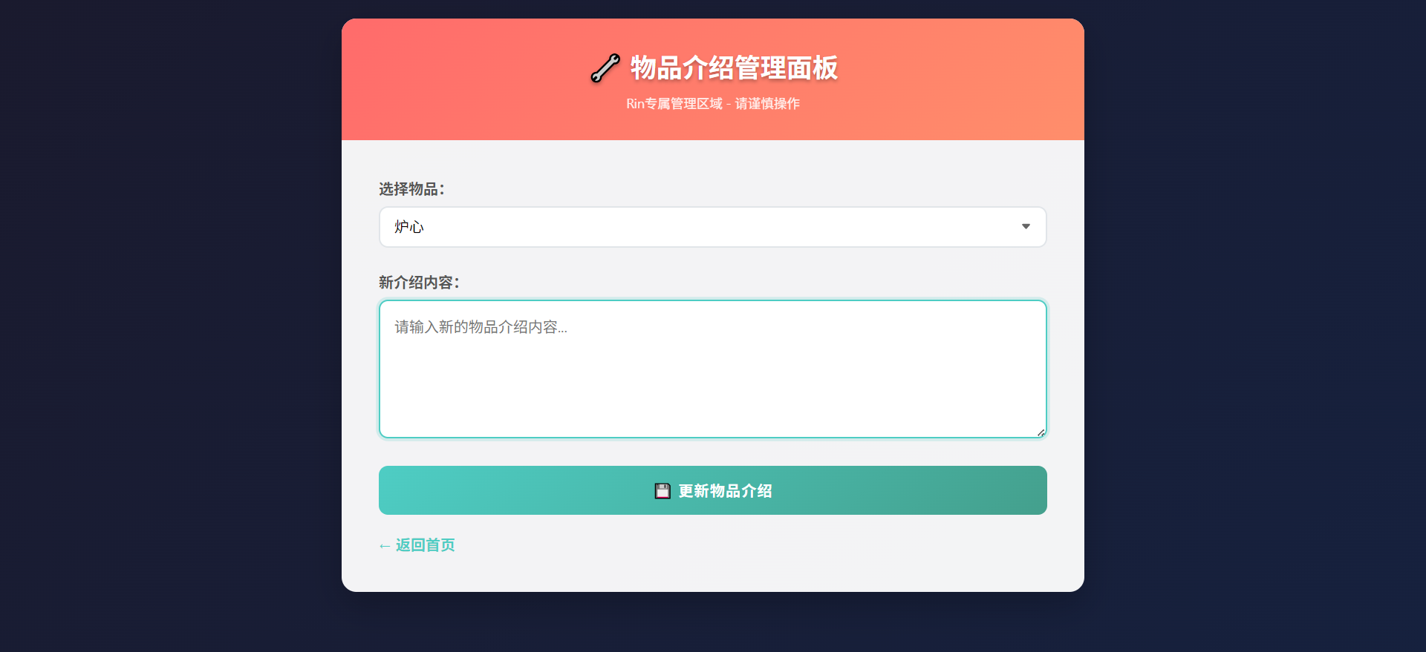Open the 选择物品 dropdown arrow

pos(1026,227)
